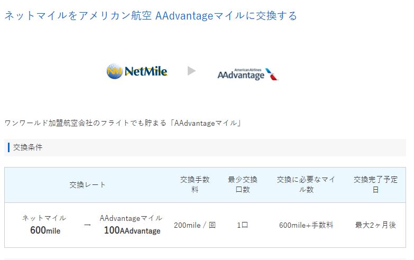Click the 最少交換口数 column header
414x260 pixels.
pos(243,184)
